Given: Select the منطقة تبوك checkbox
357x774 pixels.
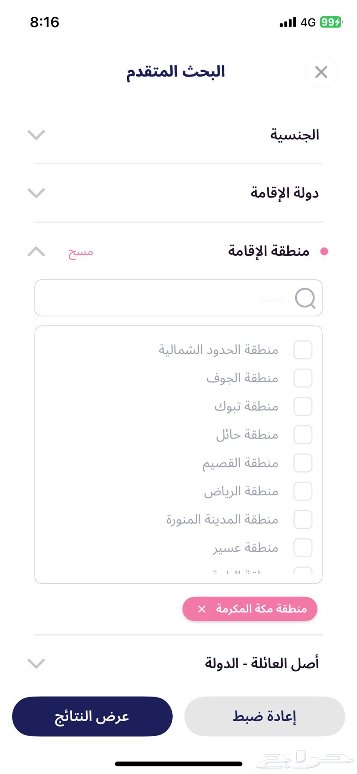Looking at the screenshot, I should coord(303,406).
